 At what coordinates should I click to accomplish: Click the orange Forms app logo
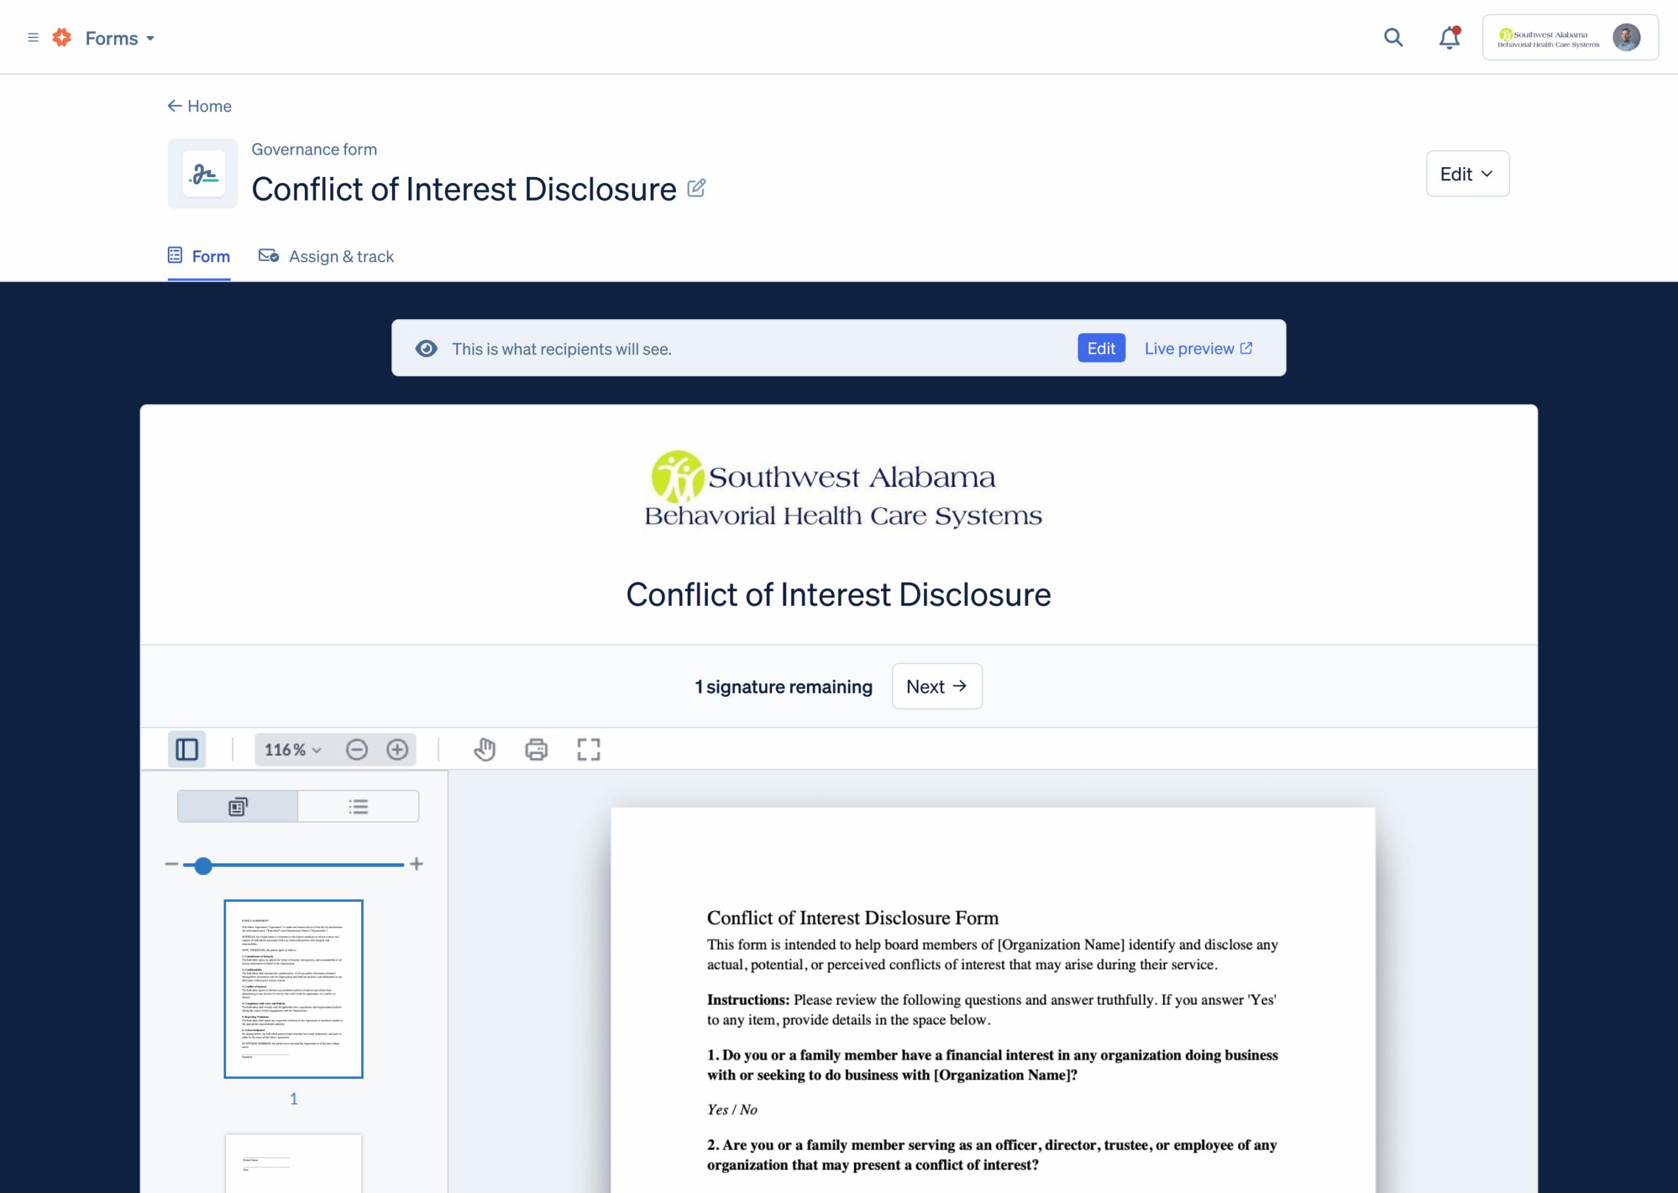click(x=62, y=37)
